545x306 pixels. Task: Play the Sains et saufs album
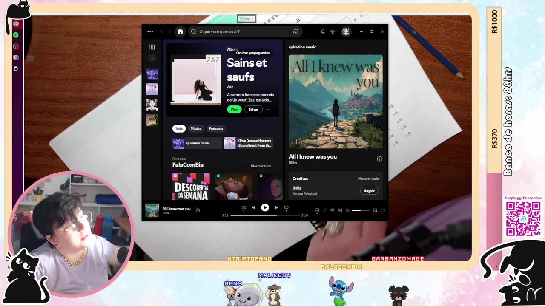point(234,109)
